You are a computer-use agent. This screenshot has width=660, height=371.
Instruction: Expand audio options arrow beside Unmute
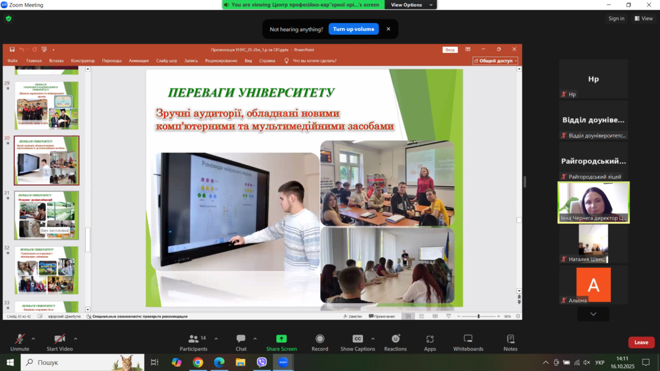tap(34, 339)
